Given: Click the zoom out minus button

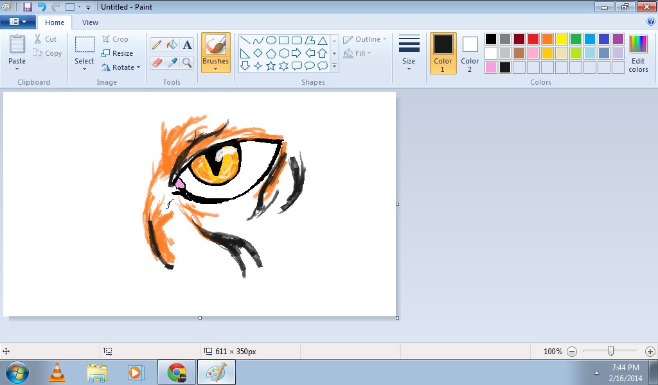Looking at the screenshot, I should tap(572, 352).
